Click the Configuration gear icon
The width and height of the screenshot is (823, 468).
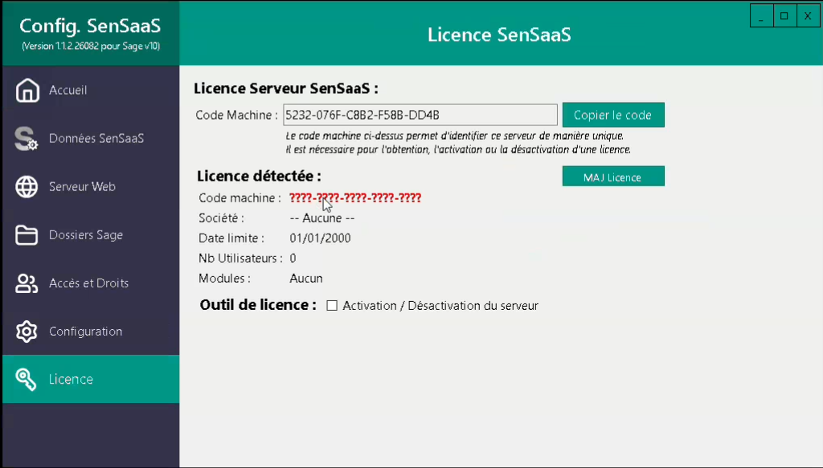coord(27,332)
